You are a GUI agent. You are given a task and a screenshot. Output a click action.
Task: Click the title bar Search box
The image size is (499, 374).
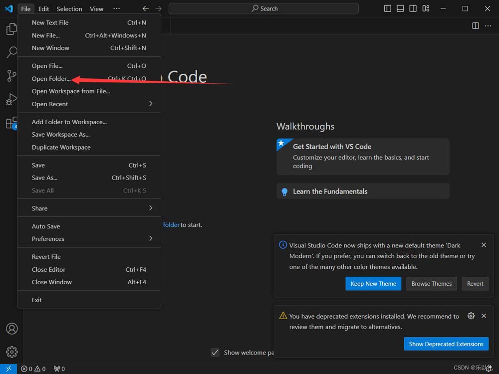point(263,8)
